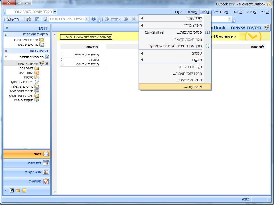Click the Print toolbar icon

click(x=29, y=19)
